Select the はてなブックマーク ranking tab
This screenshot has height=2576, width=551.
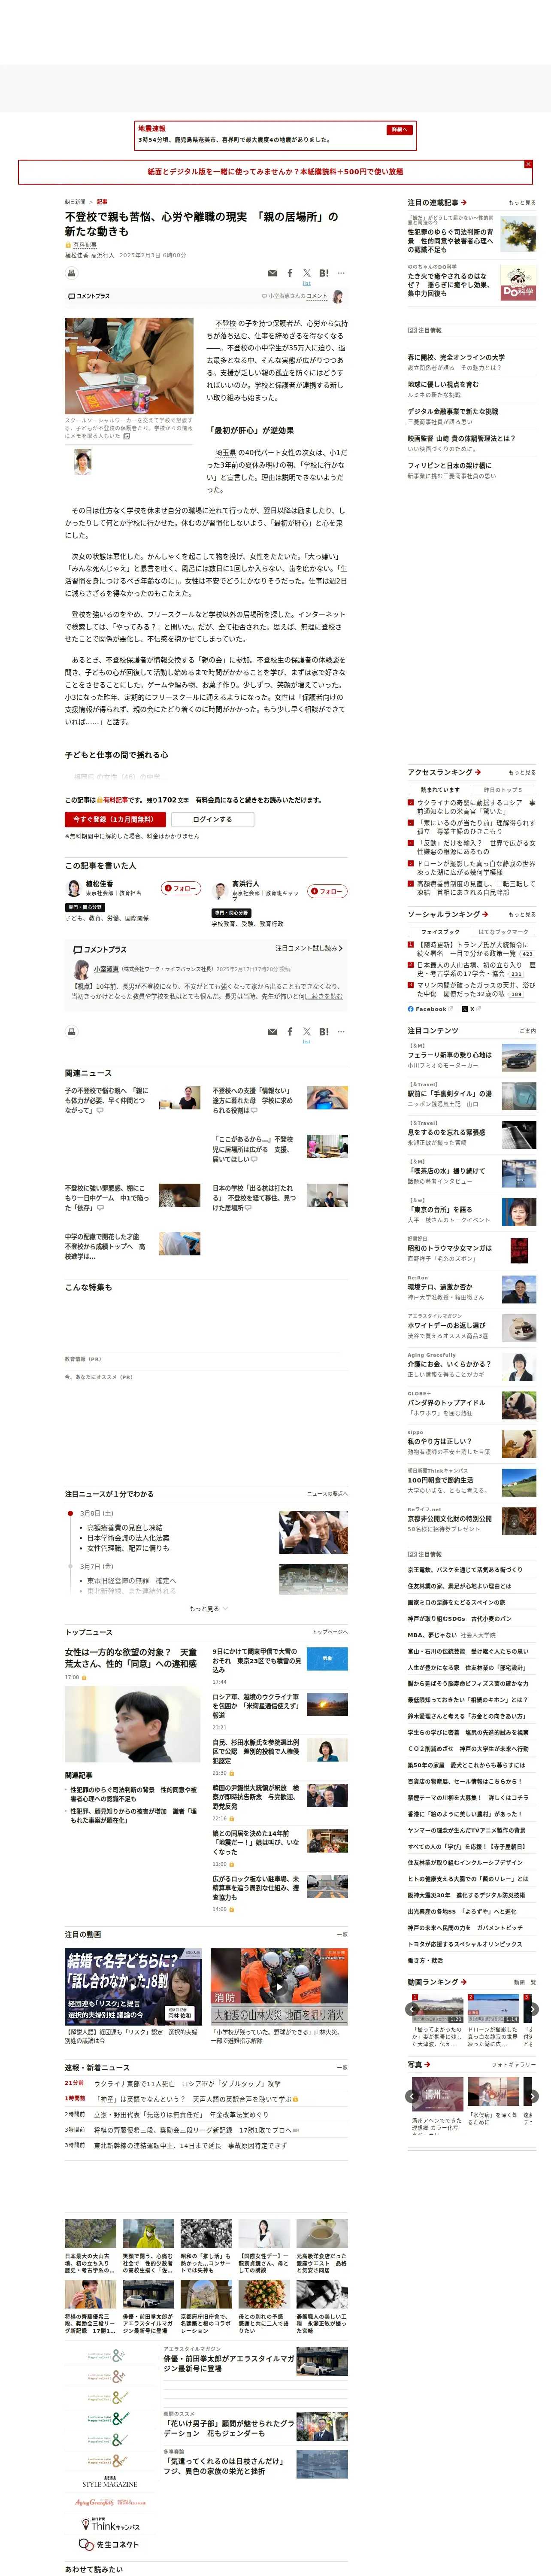click(x=503, y=932)
